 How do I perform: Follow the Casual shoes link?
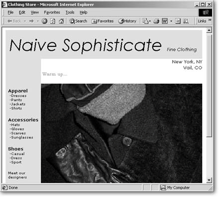[17, 154]
